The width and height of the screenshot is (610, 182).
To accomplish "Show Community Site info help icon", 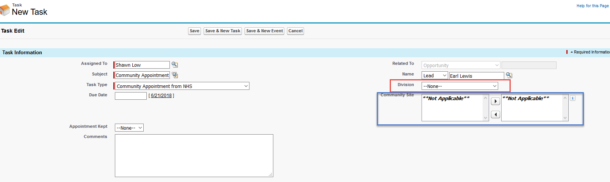I will point(573,98).
